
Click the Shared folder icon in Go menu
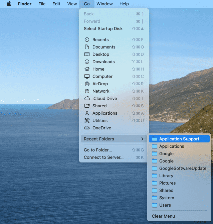click(x=87, y=106)
